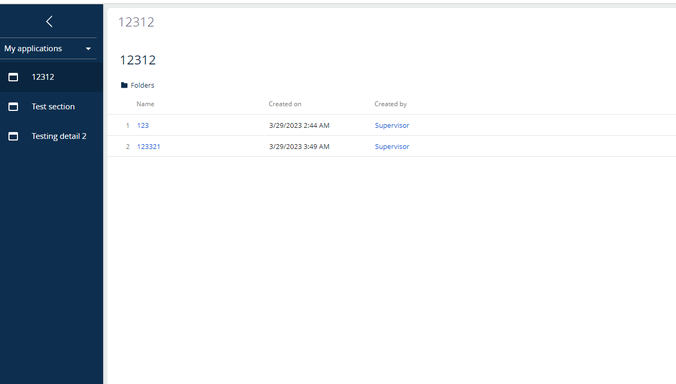The height and width of the screenshot is (384, 676).
Task: Click the 12312 page heading
Action: (138, 60)
